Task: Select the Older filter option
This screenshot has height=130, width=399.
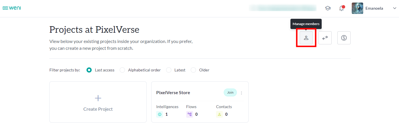Action: point(193,70)
